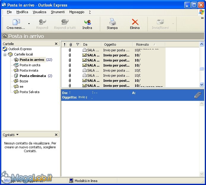Image resolution: width=206 pixels, height=185 pixels.
Task: Click the message list scrollbar thumb
Action: coord(202,69)
